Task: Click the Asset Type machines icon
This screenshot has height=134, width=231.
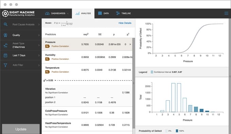Action: point(5,45)
